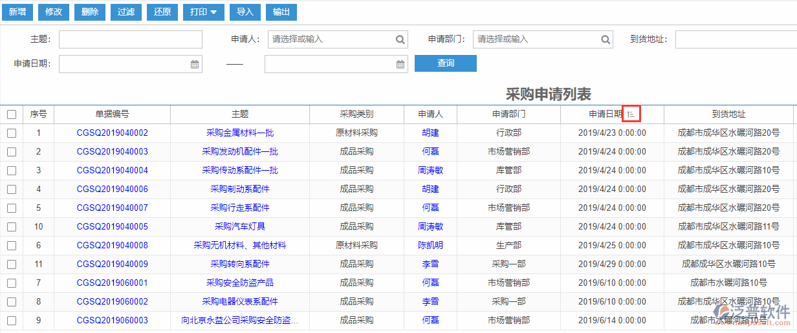The height and width of the screenshot is (333, 797).
Task: Open the 采购行走系配件 subject link
Action: coord(240,208)
